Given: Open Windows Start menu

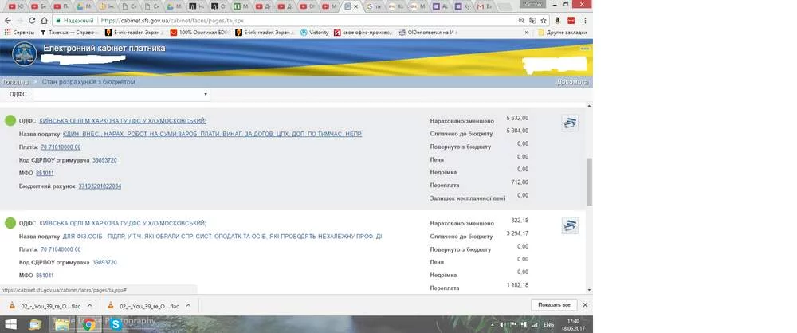Looking at the screenshot, I should click(10, 324).
